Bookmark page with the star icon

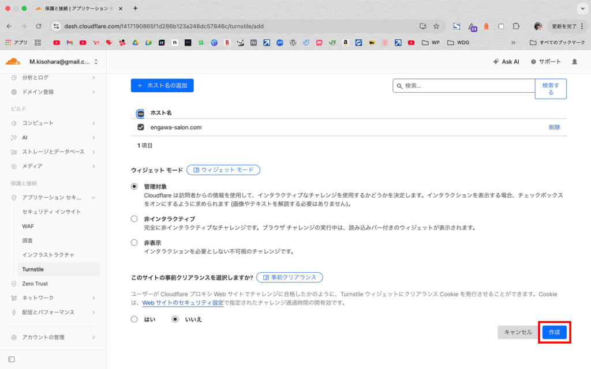[x=436, y=26]
